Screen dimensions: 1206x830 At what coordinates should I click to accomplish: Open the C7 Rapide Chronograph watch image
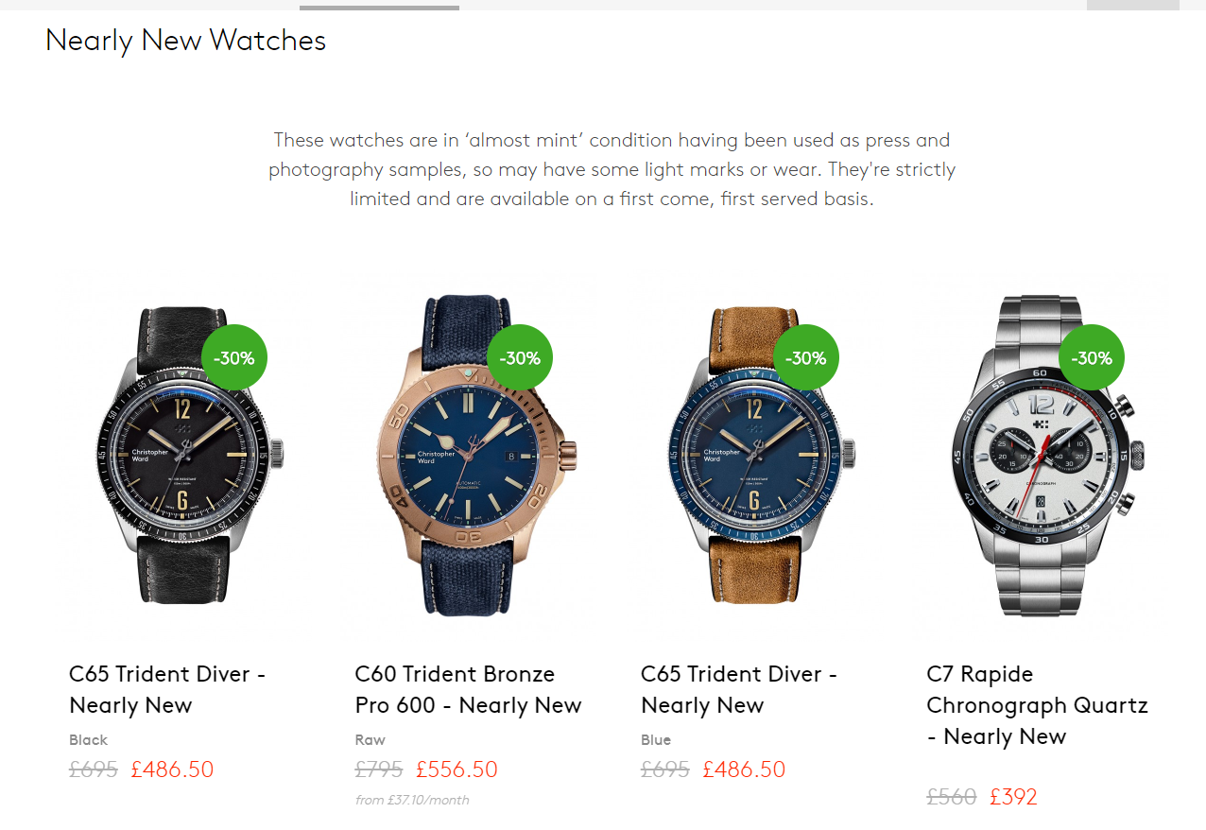tap(1044, 456)
